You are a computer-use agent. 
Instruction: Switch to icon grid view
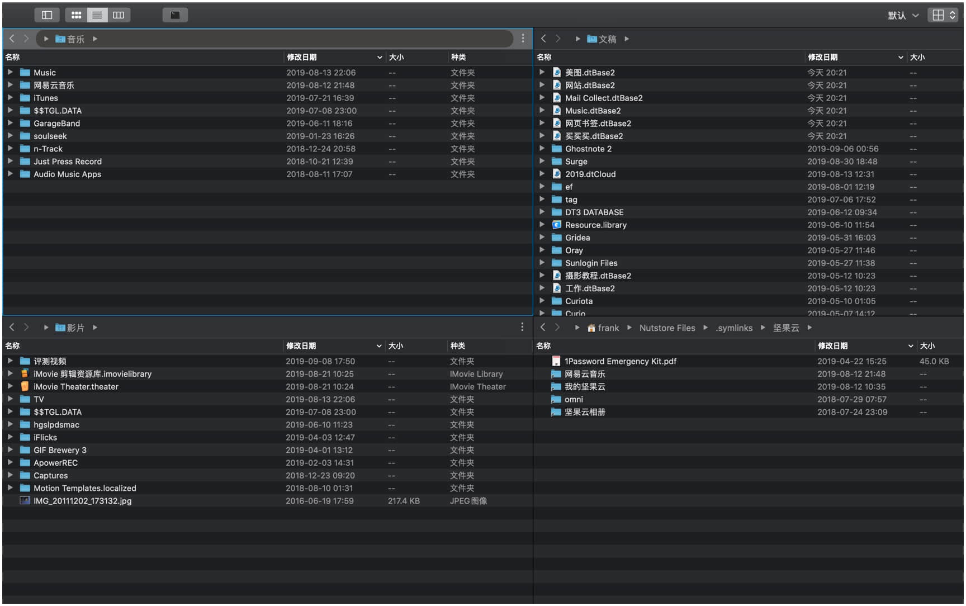coord(76,15)
